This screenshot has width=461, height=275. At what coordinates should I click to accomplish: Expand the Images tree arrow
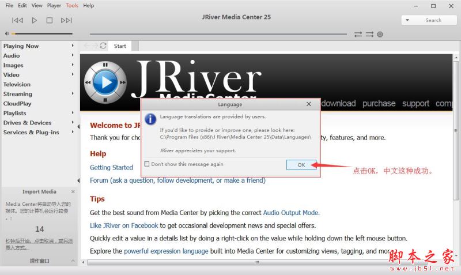click(x=73, y=65)
